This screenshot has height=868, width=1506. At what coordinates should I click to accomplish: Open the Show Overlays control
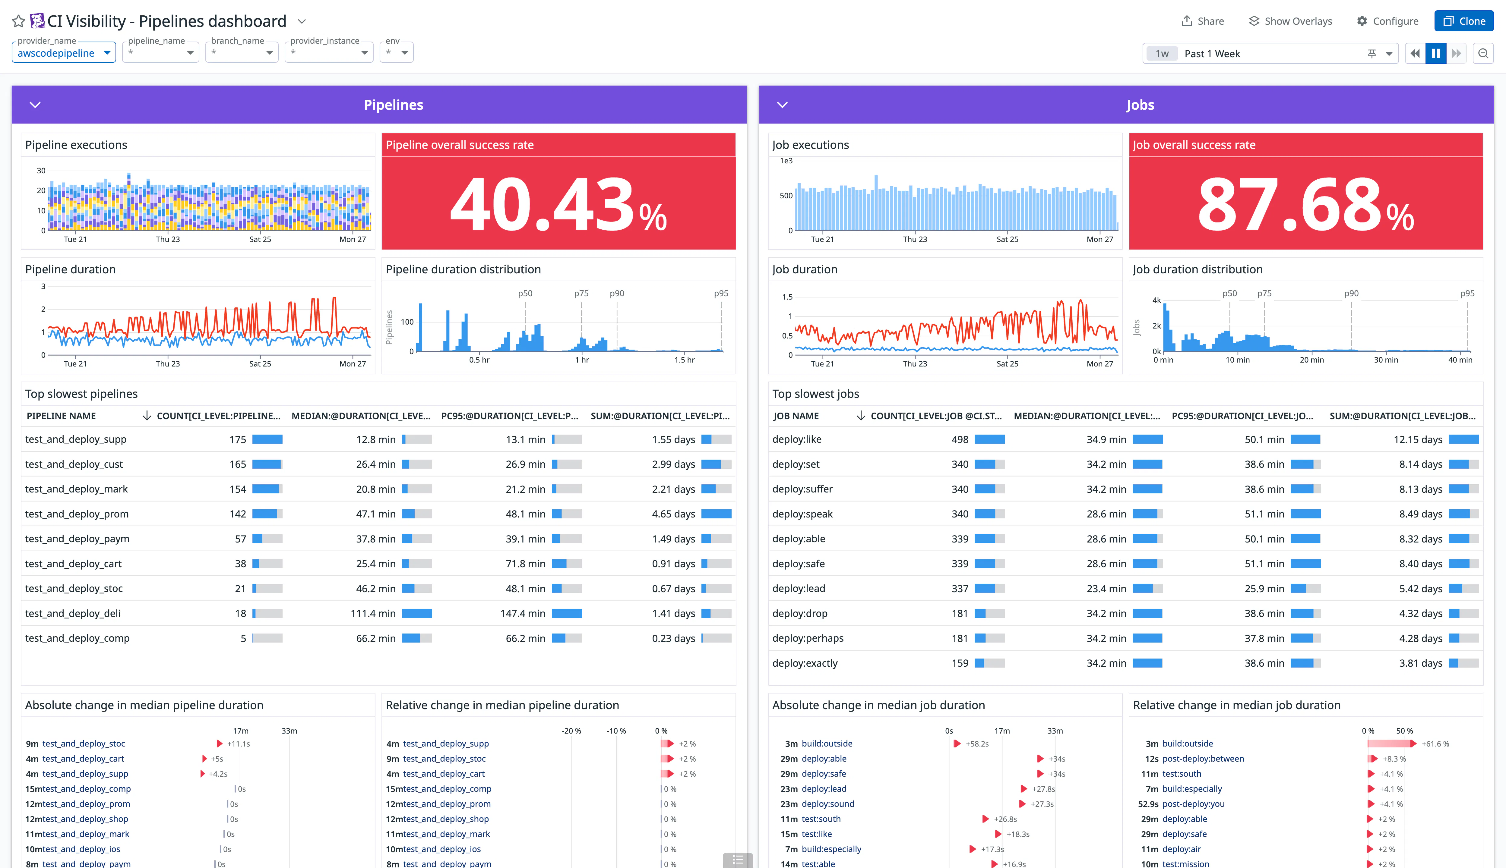(x=1290, y=20)
